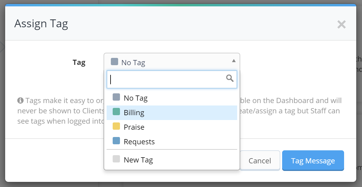This screenshot has width=362, height=187.
Task: Click the selected No Tag combo box
Action: [172, 62]
